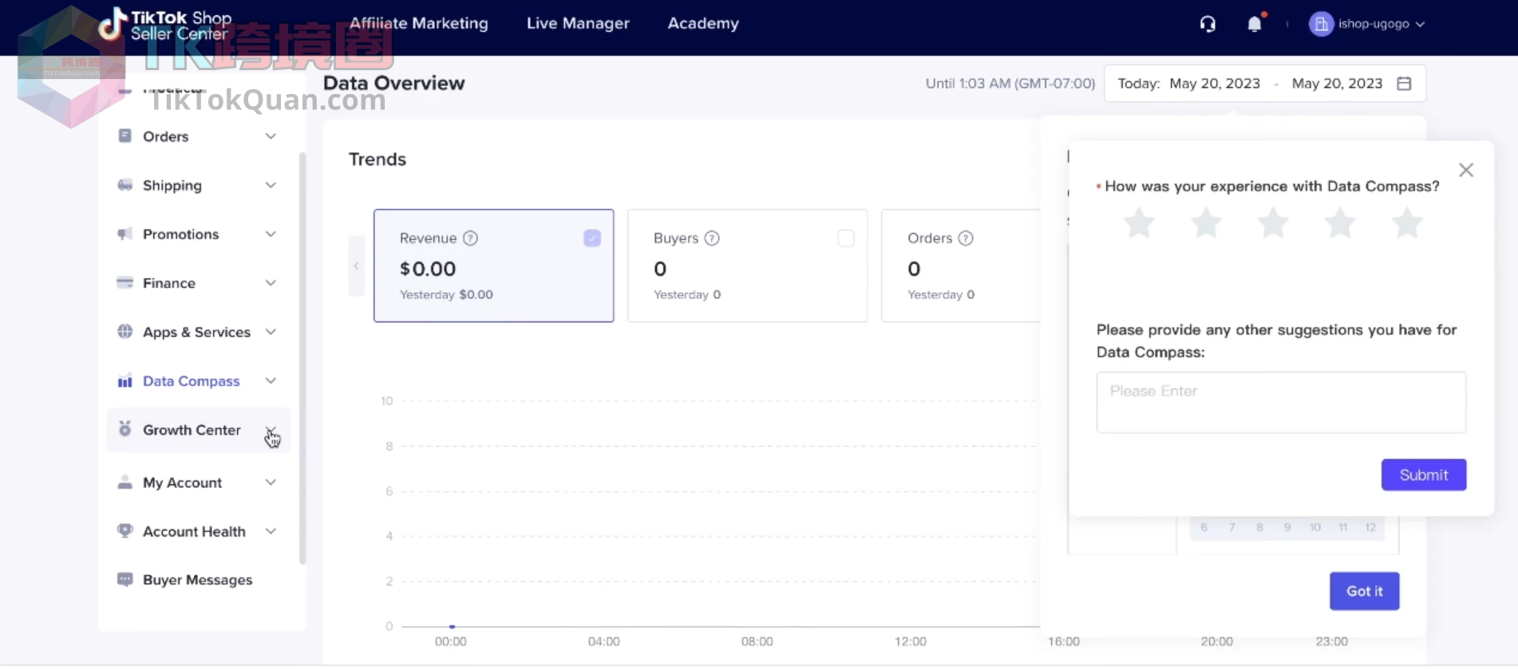The image size is (1518, 669).
Task: Click the Until 1:03 AM timestamp text
Action: pyautogui.click(x=1010, y=83)
